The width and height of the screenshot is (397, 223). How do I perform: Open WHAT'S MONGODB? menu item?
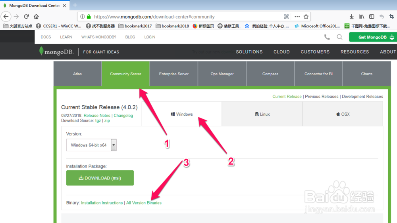pos(99,37)
